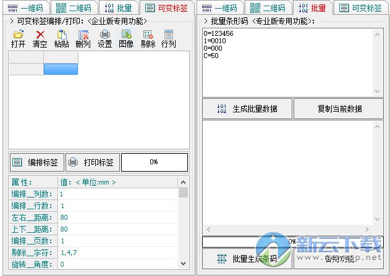Click the 打印标签 button
Screen dimensions: 390x276
[93, 162]
